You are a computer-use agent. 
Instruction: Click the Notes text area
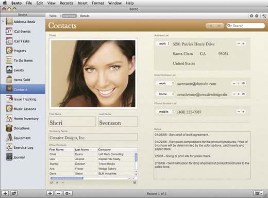(202, 155)
